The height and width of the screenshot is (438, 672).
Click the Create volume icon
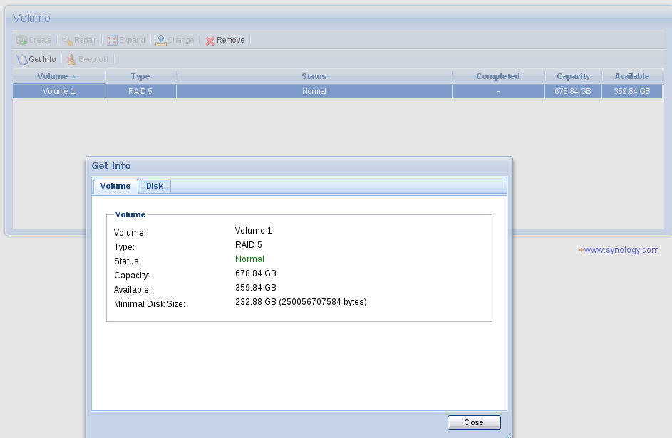[22, 41]
